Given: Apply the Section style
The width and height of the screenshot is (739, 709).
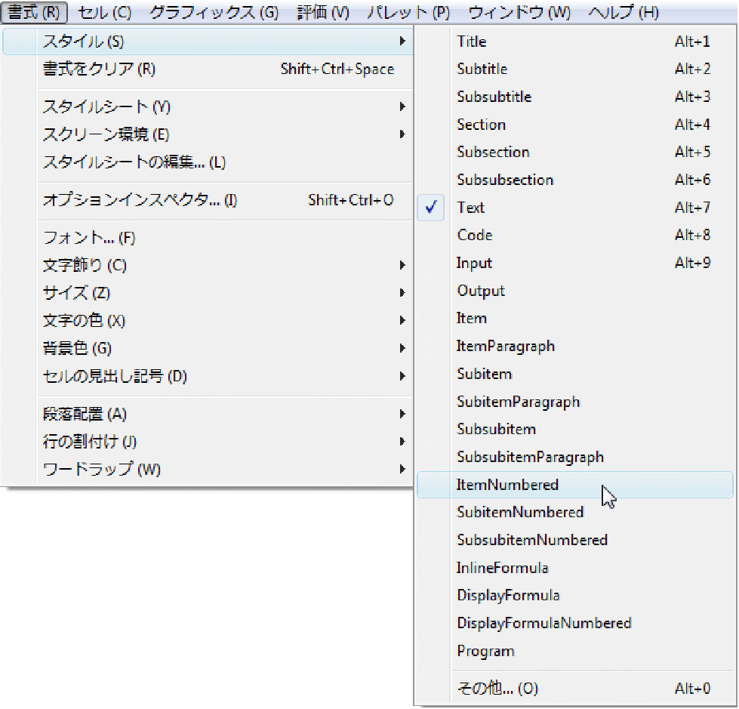Looking at the screenshot, I should pos(575,125).
